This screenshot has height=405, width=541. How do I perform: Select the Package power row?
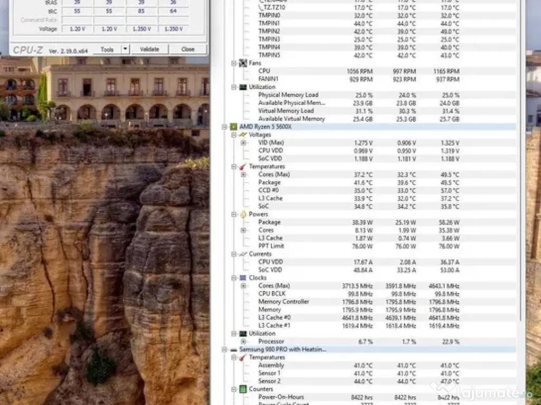pyautogui.click(x=269, y=223)
